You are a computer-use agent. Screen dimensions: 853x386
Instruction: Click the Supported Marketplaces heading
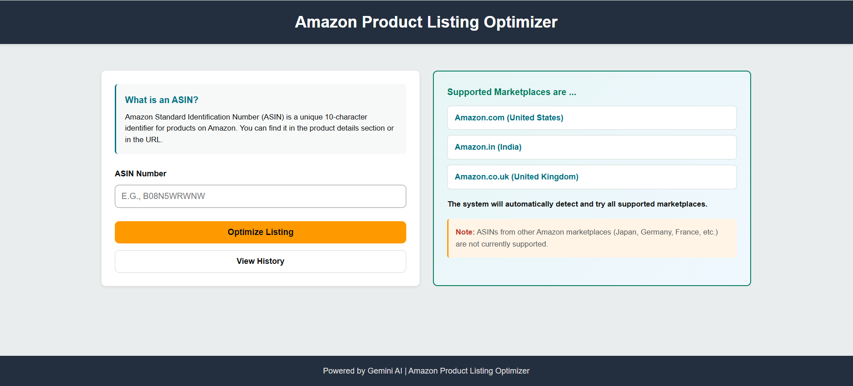(x=511, y=92)
